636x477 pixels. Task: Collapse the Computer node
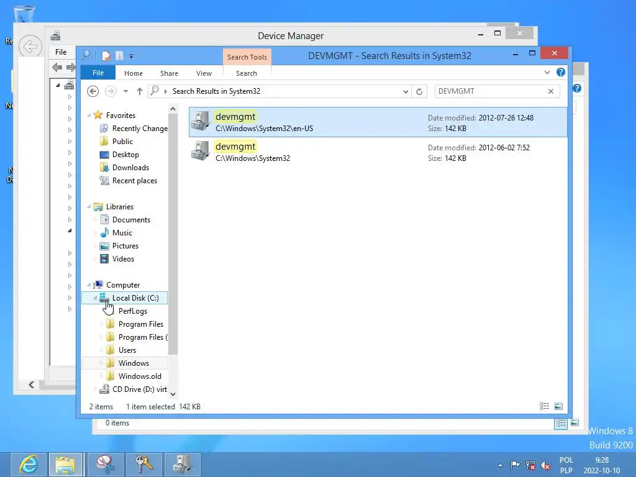coord(89,284)
